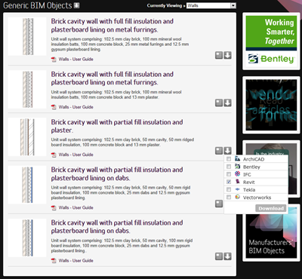Tick the Vectorworks checkbox
This screenshot has width=302, height=279.
coord(229,198)
